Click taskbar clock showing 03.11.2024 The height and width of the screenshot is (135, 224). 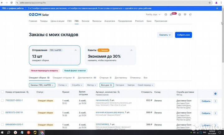point(212,133)
